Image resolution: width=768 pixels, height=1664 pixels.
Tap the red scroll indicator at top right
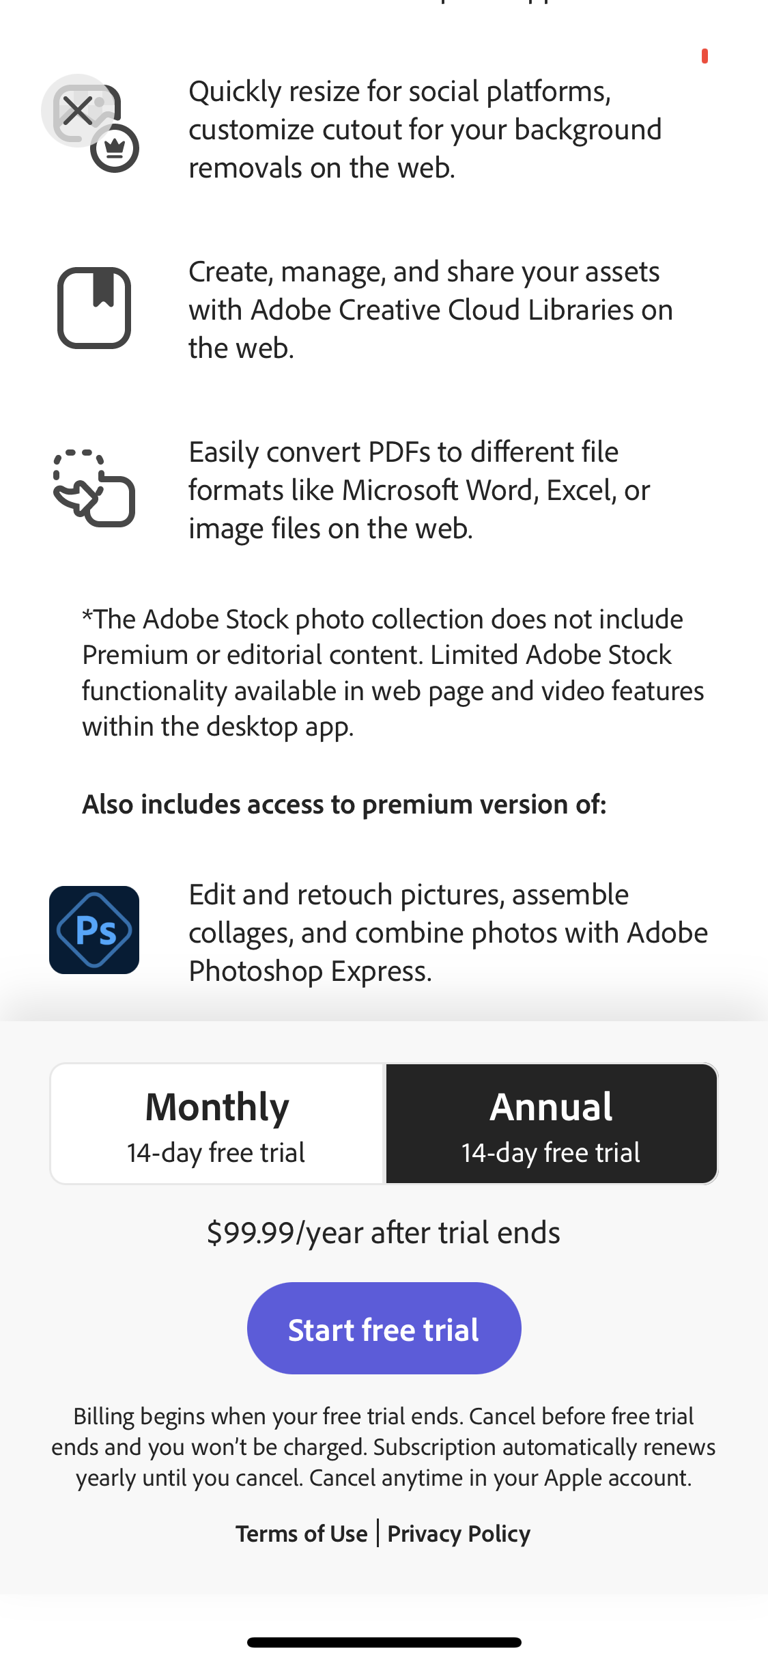coord(705,57)
